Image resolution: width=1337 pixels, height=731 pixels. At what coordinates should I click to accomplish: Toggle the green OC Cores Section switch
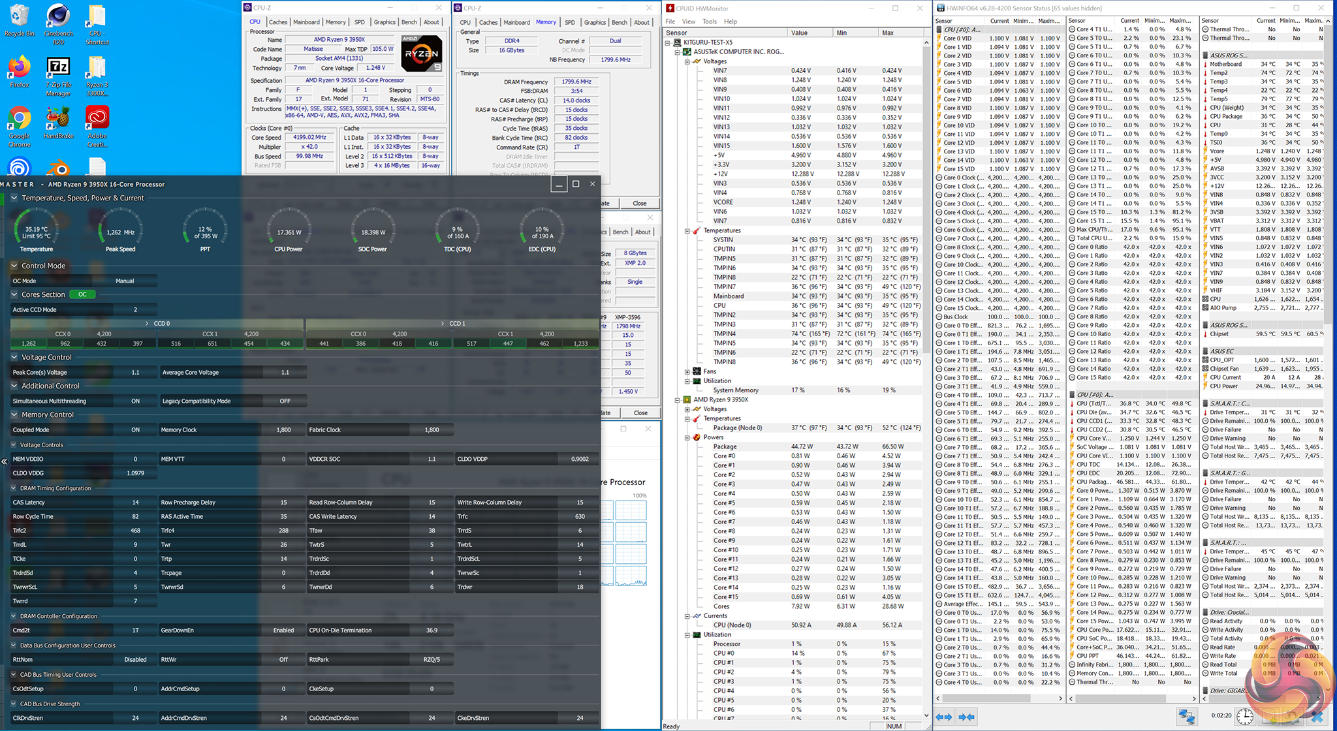tap(82, 294)
